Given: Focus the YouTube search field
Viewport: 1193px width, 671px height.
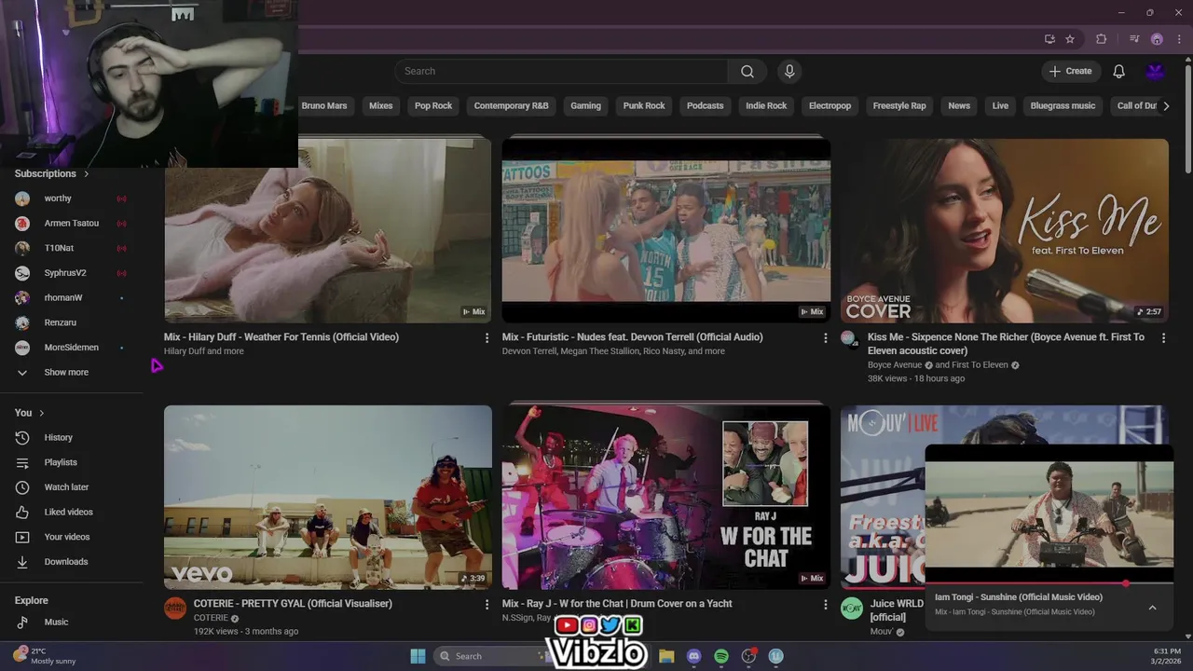Looking at the screenshot, I should click(562, 71).
